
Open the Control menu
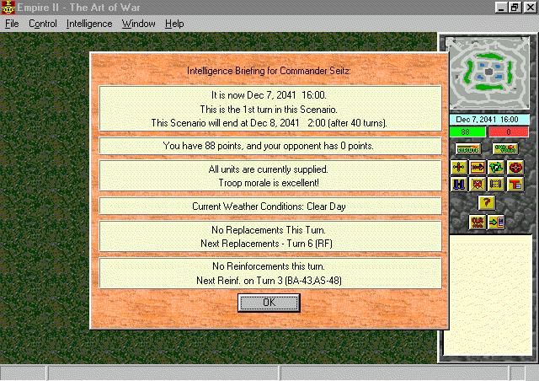43,24
